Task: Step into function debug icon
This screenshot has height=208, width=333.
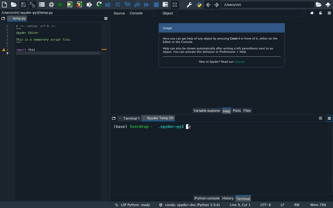Action: point(128,5)
